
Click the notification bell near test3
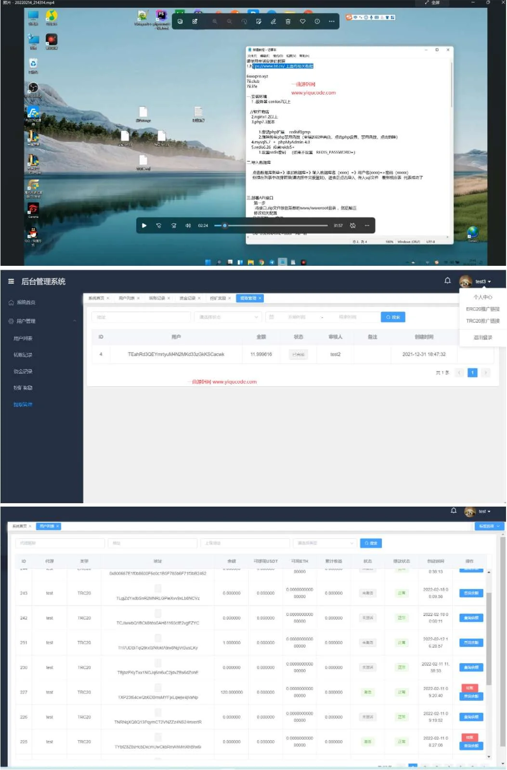447,281
